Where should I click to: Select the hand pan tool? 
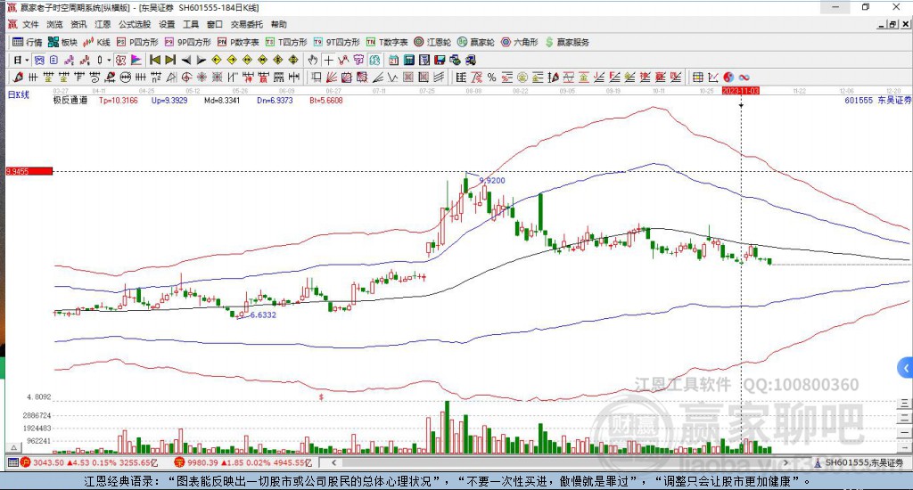point(313,60)
